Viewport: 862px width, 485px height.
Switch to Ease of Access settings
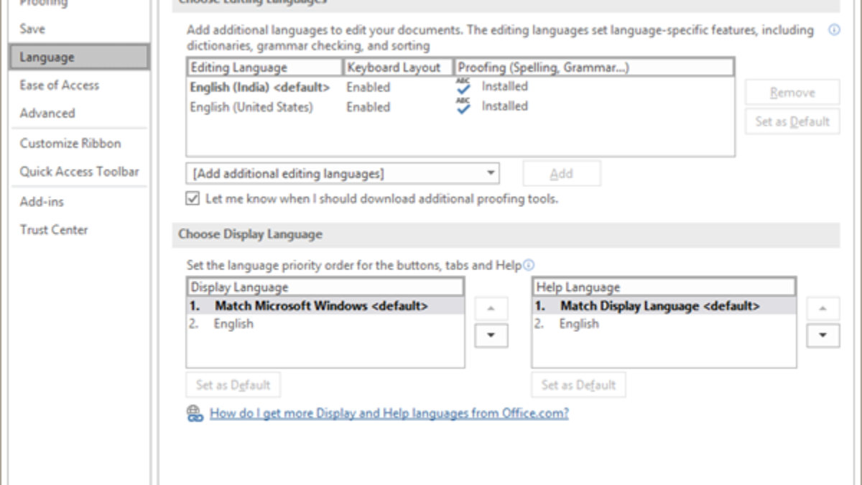pos(60,86)
